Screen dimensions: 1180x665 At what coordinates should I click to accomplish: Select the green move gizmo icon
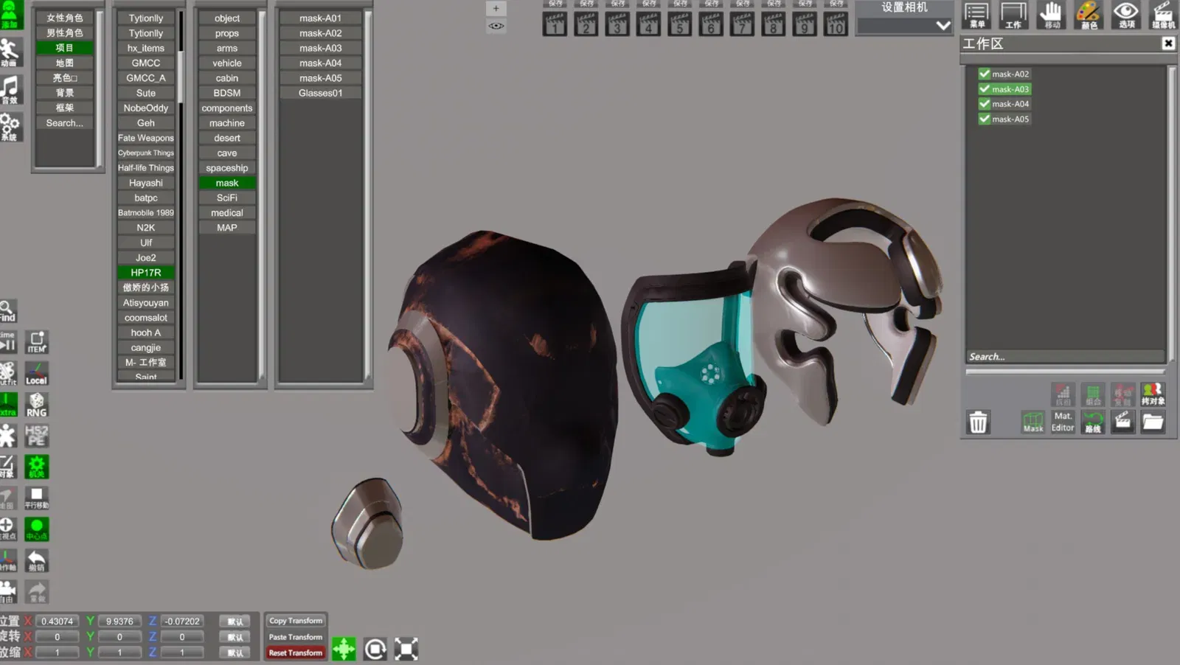tap(344, 649)
